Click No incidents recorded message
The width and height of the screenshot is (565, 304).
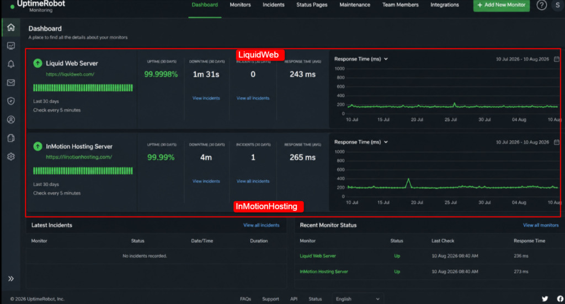tap(145, 256)
